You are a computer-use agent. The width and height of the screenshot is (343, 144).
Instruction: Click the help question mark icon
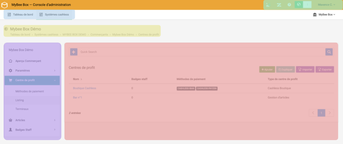pyautogui.click(x=289, y=5)
